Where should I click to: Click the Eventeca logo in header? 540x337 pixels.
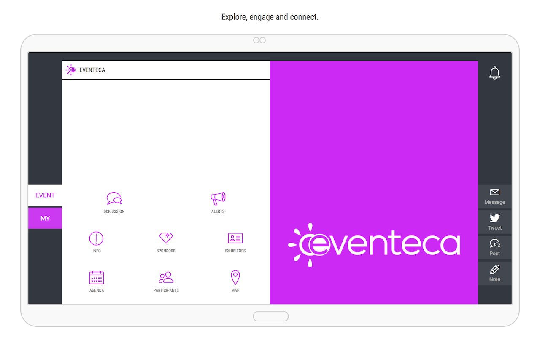point(71,70)
